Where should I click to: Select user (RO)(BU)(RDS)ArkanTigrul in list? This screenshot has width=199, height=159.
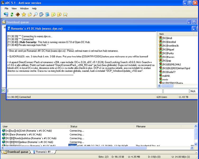[x=176, y=68]
